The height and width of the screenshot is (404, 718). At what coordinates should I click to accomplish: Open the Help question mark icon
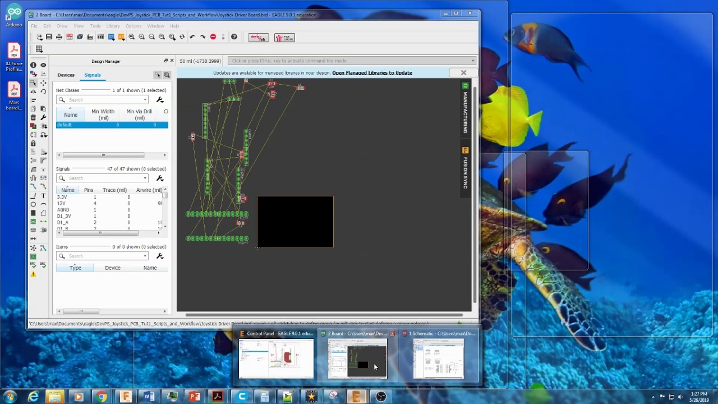234,37
